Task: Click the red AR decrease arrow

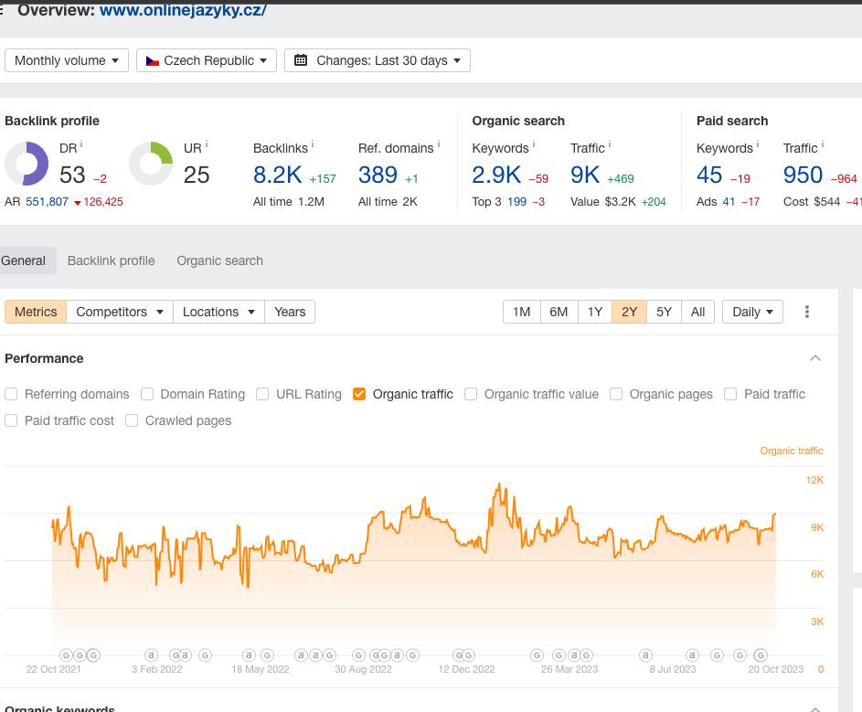Action: tap(78, 203)
